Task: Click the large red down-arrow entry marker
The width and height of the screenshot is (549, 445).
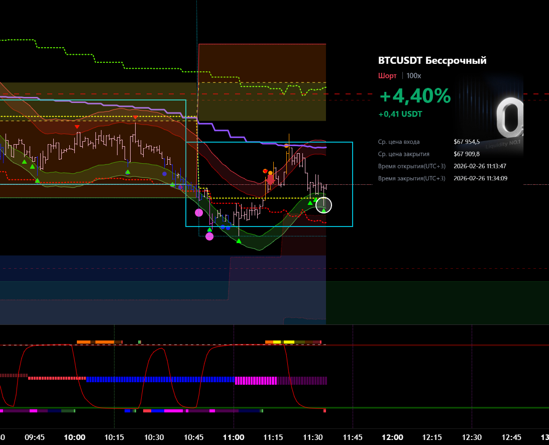Action: coord(270,179)
